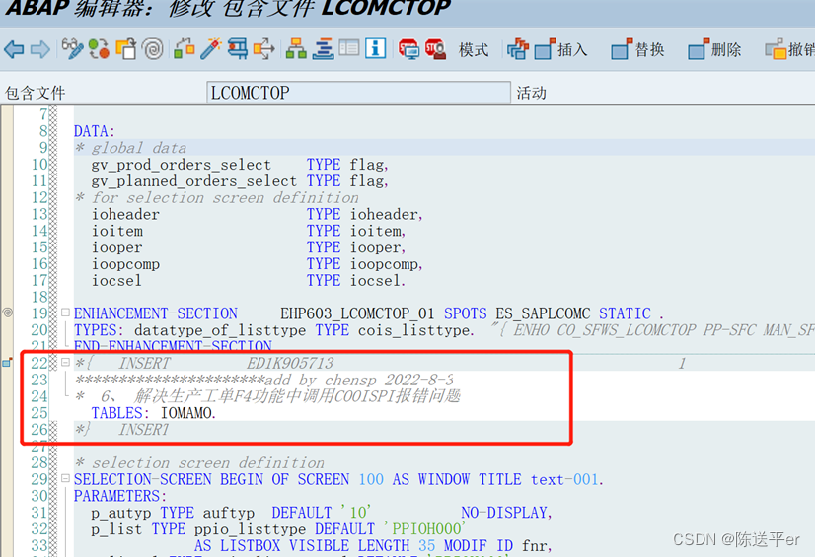Click the '* global data' comment

click(130, 148)
